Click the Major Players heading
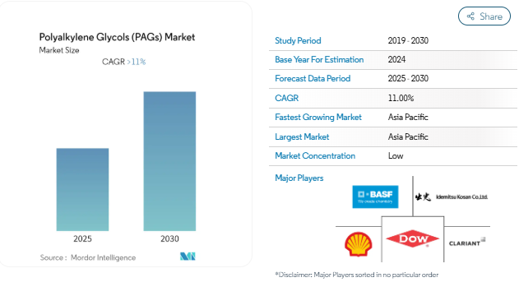This screenshot has height=296, width=519. click(x=299, y=178)
